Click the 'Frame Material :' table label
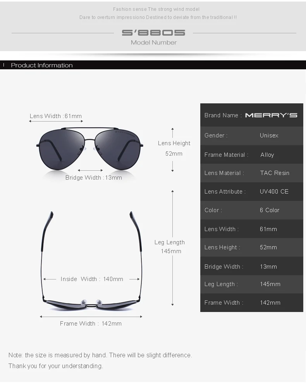 pos(226,155)
